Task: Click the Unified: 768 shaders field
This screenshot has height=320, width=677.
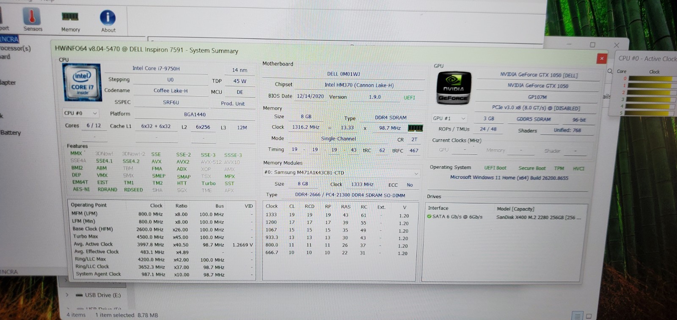Action: (567, 130)
